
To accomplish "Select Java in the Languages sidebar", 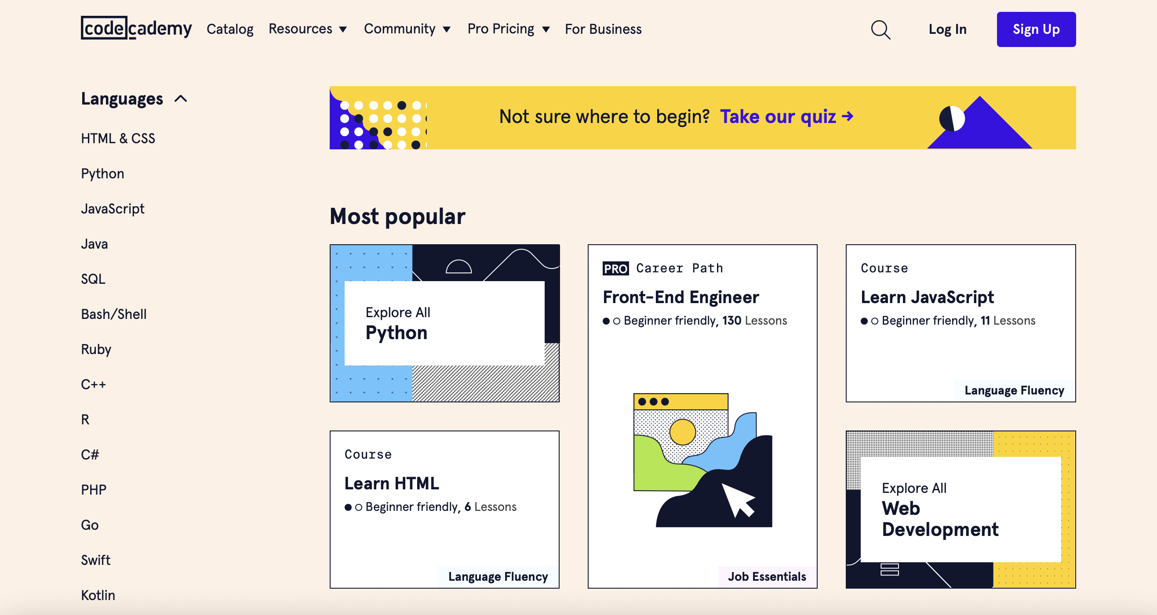I will coord(95,244).
